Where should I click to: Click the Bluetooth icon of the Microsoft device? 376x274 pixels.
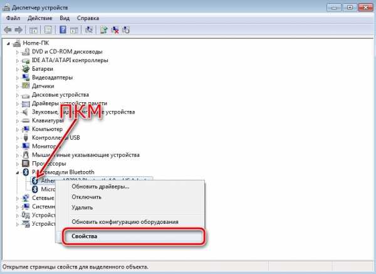(x=35, y=189)
